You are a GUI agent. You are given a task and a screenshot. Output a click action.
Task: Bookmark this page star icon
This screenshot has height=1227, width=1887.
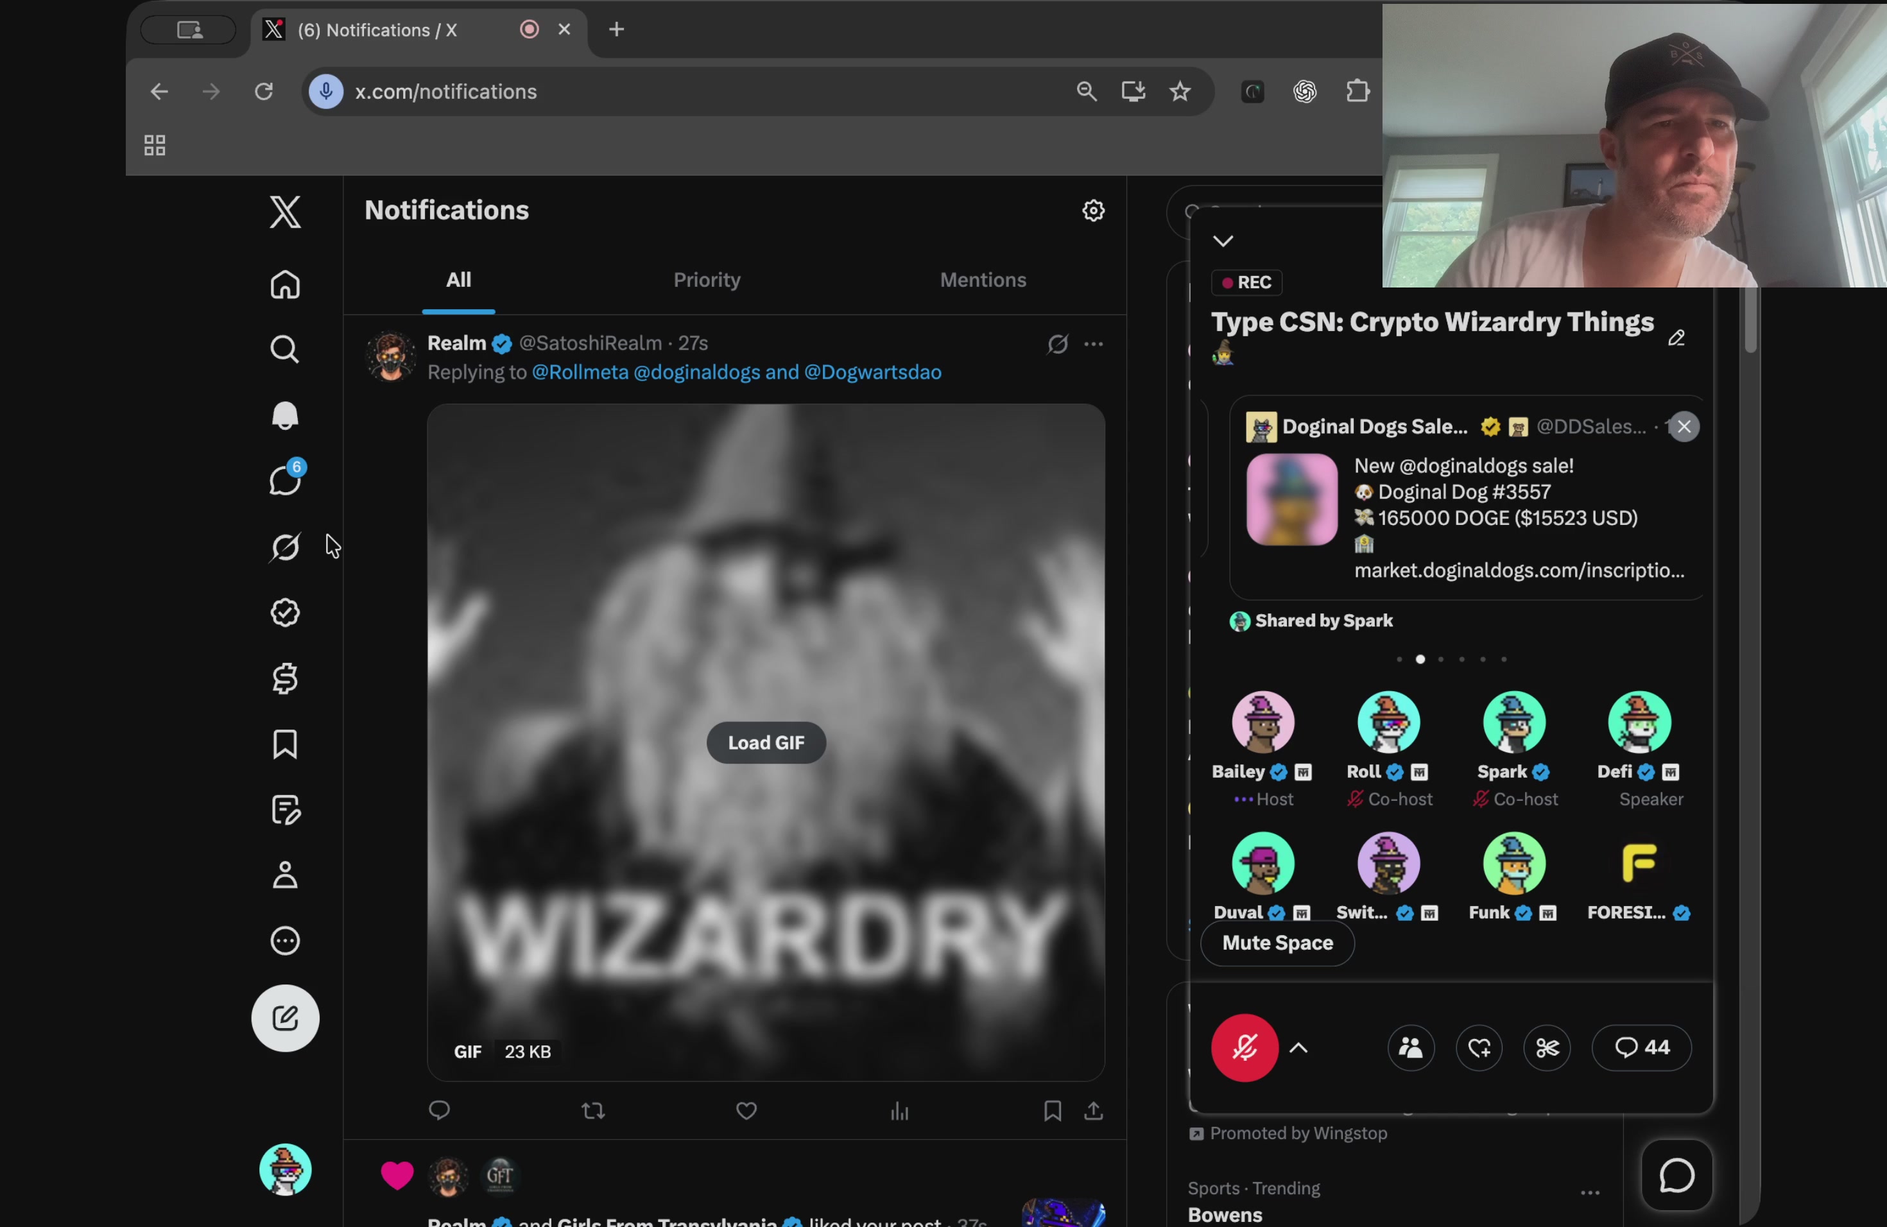point(1180,92)
